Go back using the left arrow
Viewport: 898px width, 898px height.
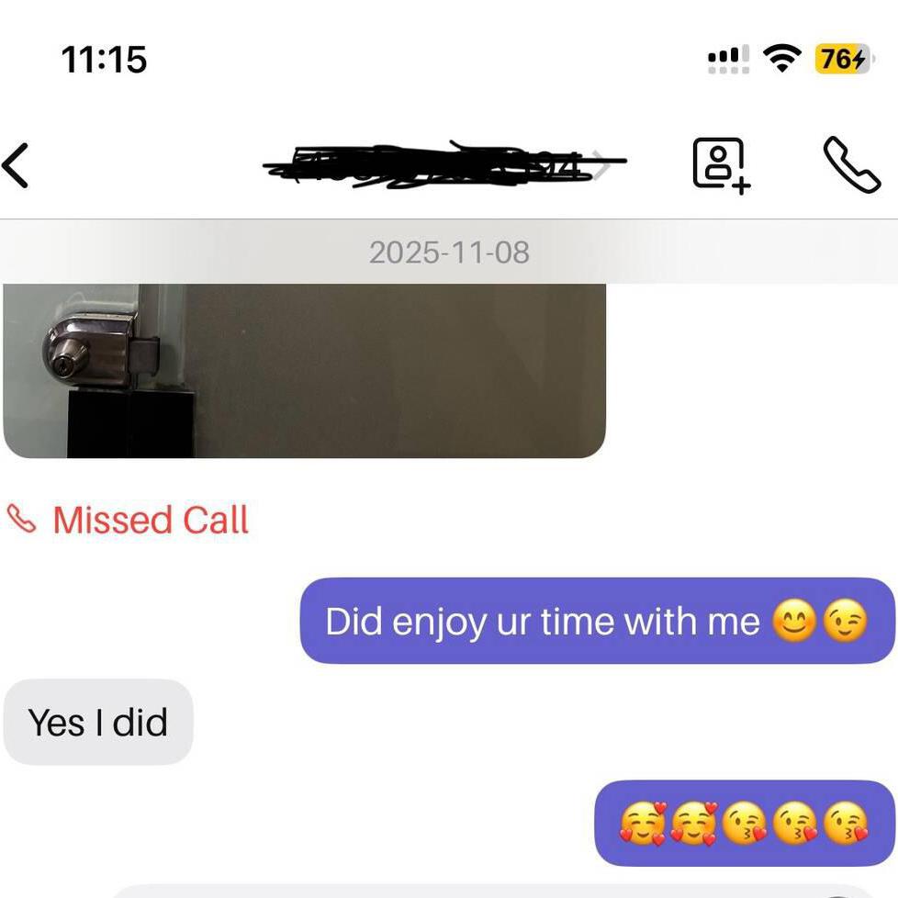click(x=16, y=165)
